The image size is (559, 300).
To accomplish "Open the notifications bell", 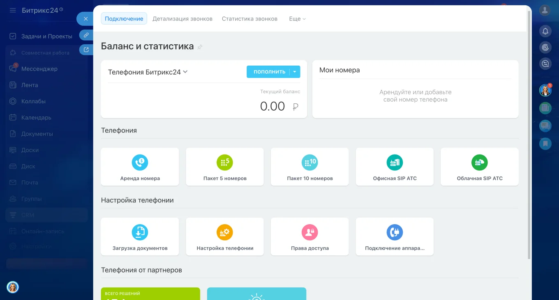I will (545, 31).
